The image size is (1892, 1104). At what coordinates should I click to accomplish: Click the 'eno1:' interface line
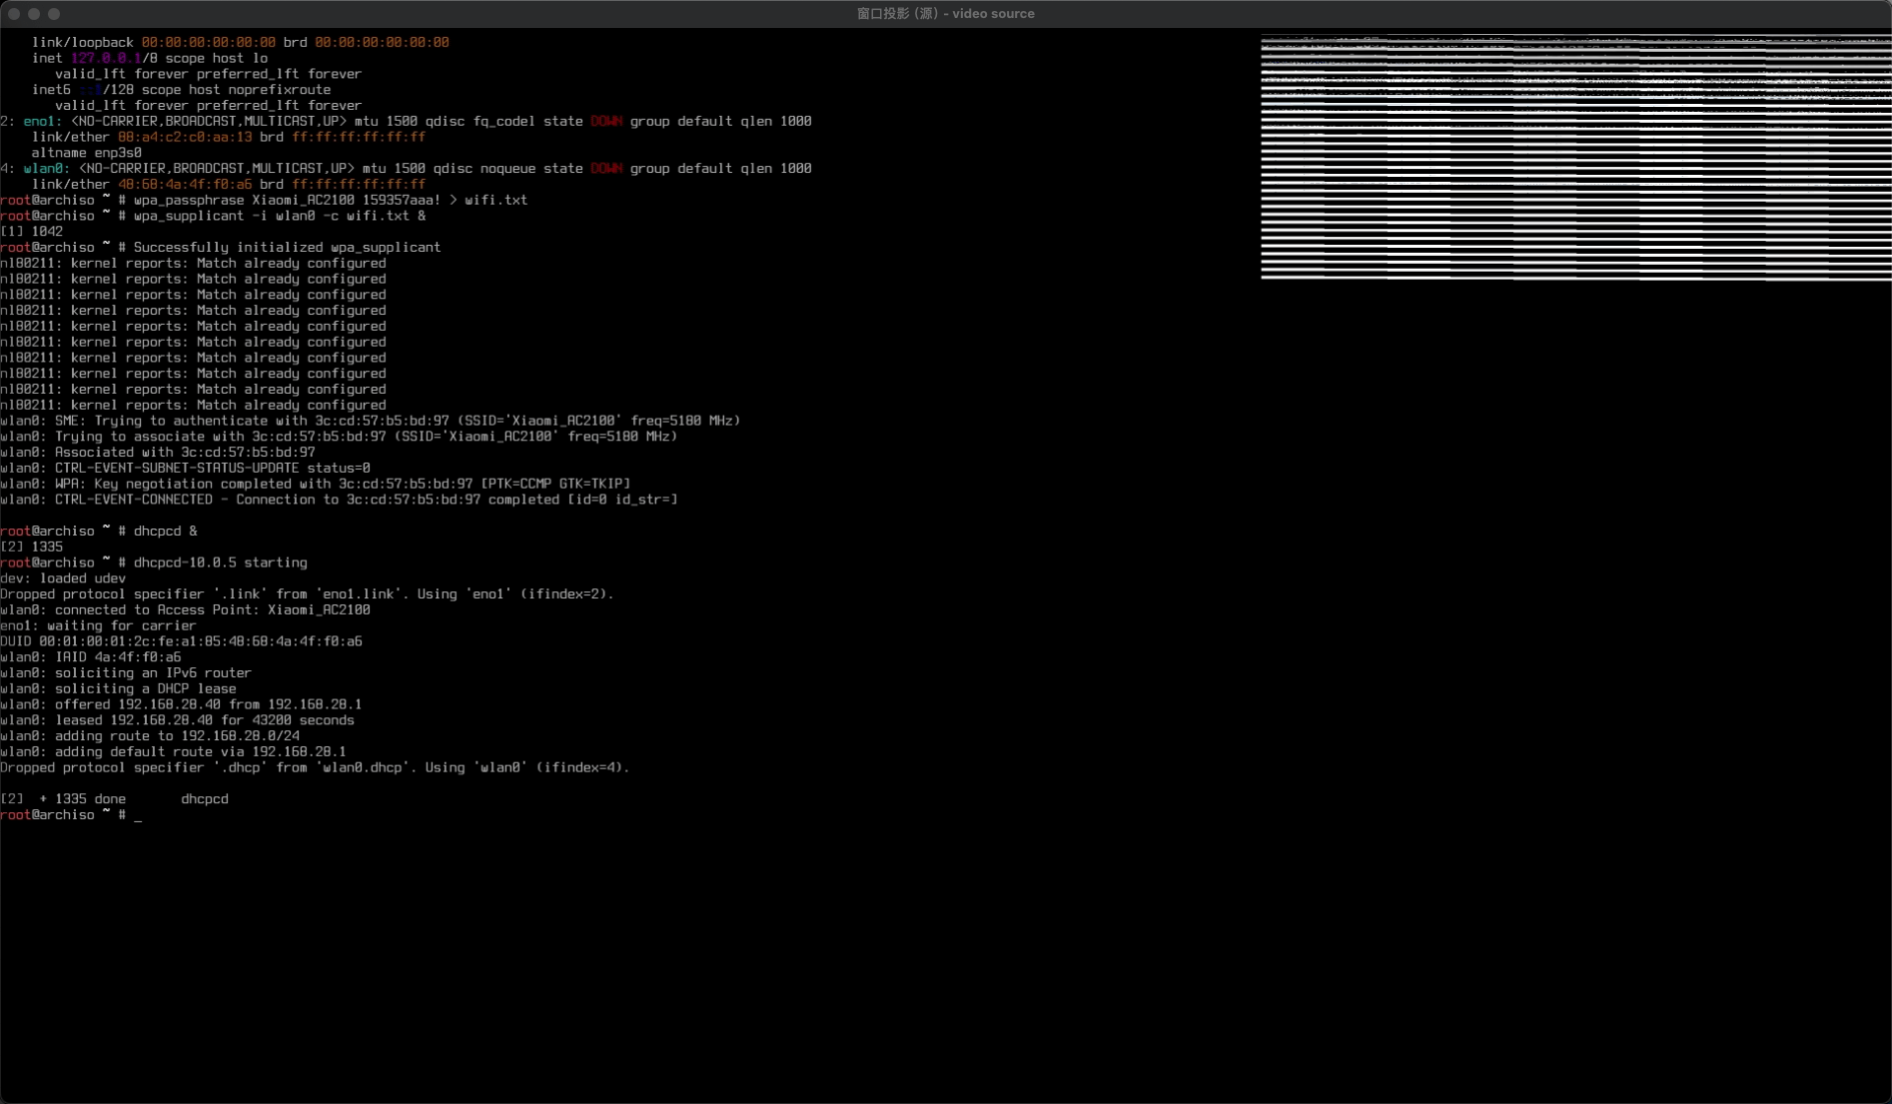tap(406, 121)
